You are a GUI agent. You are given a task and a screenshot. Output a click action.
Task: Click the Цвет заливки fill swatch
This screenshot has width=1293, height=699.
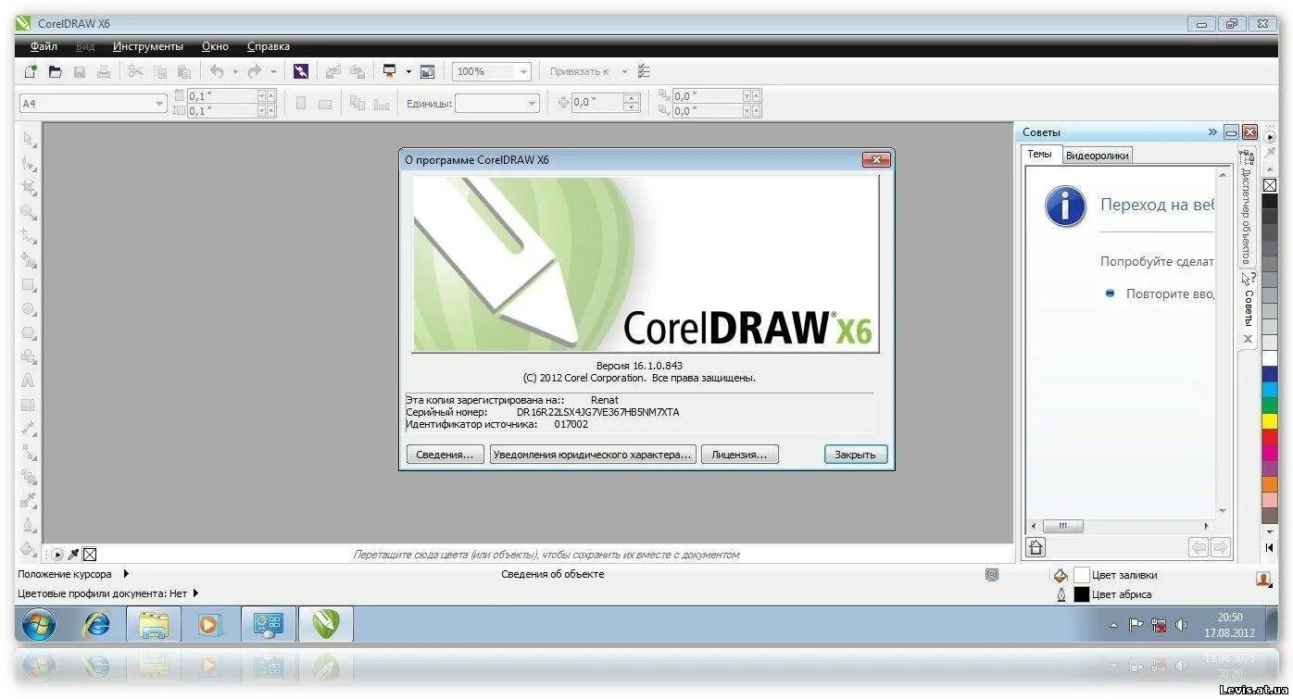(1081, 575)
